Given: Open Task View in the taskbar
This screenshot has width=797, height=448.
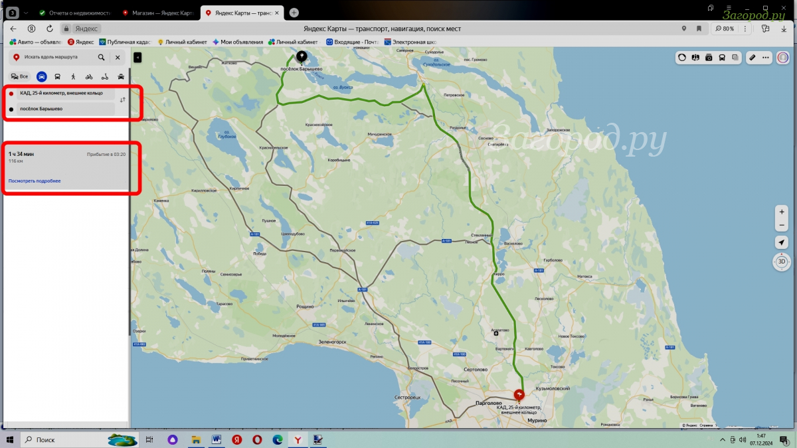Looking at the screenshot, I should pyautogui.click(x=149, y=439).
